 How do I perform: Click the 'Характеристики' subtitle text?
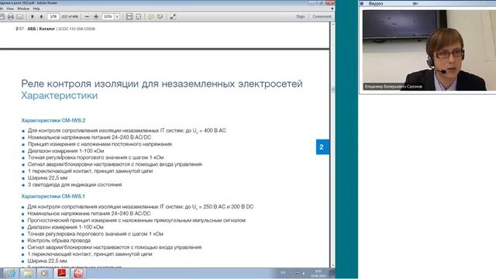click(59, 95)
